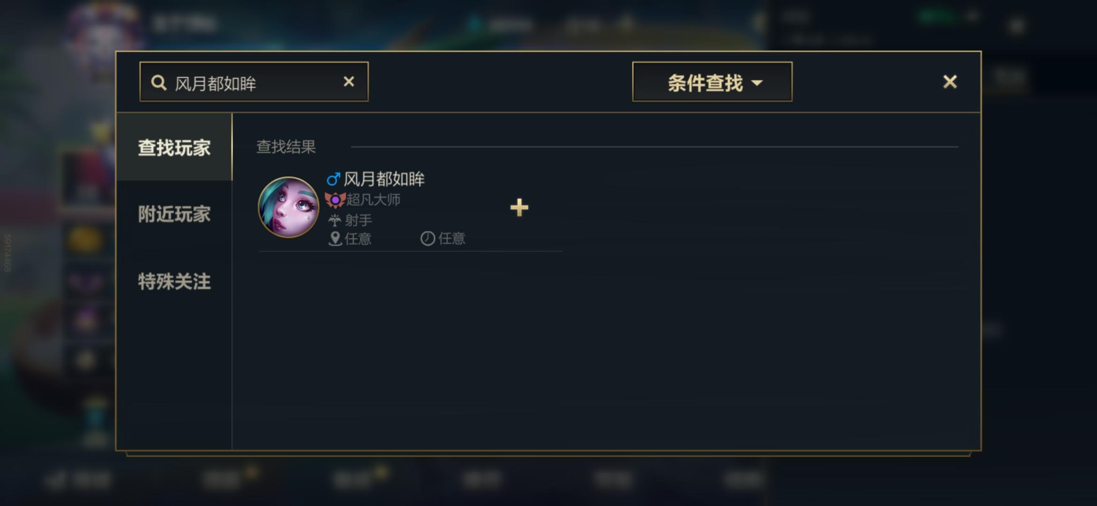The height and width of the screenshot is (506, 1097).
Task: Open the player avatar thumbnail
Action: [x=288, y=207]
